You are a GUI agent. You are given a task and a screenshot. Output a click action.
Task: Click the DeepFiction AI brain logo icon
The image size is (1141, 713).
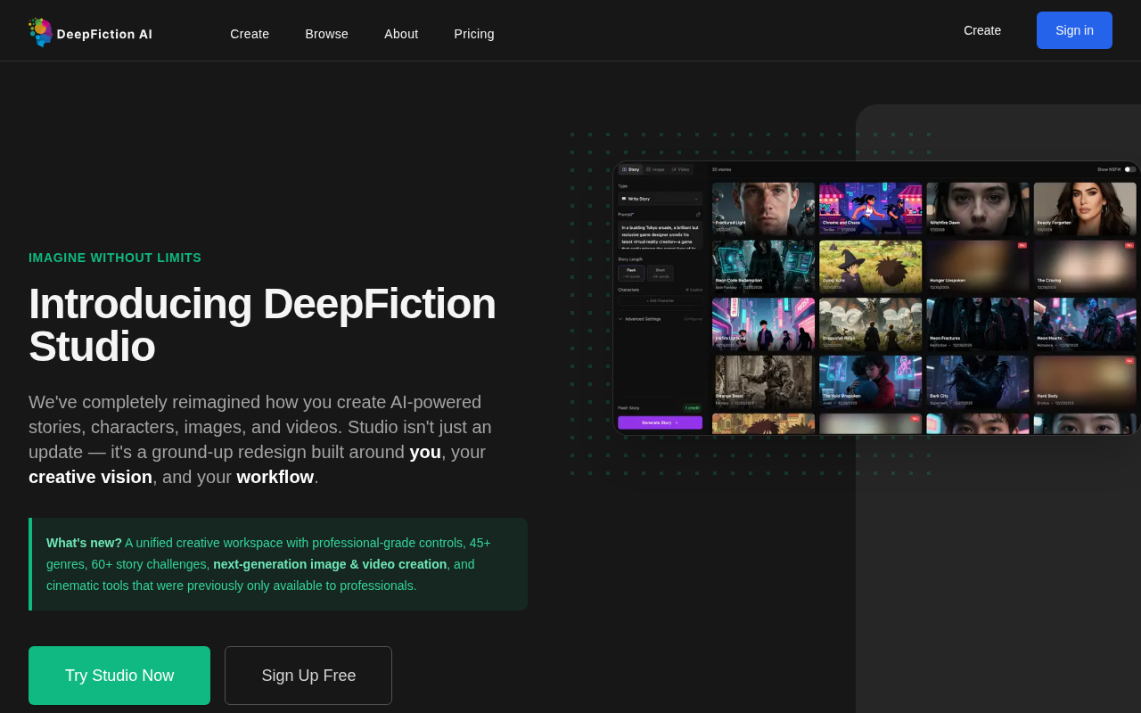[40, 32]
